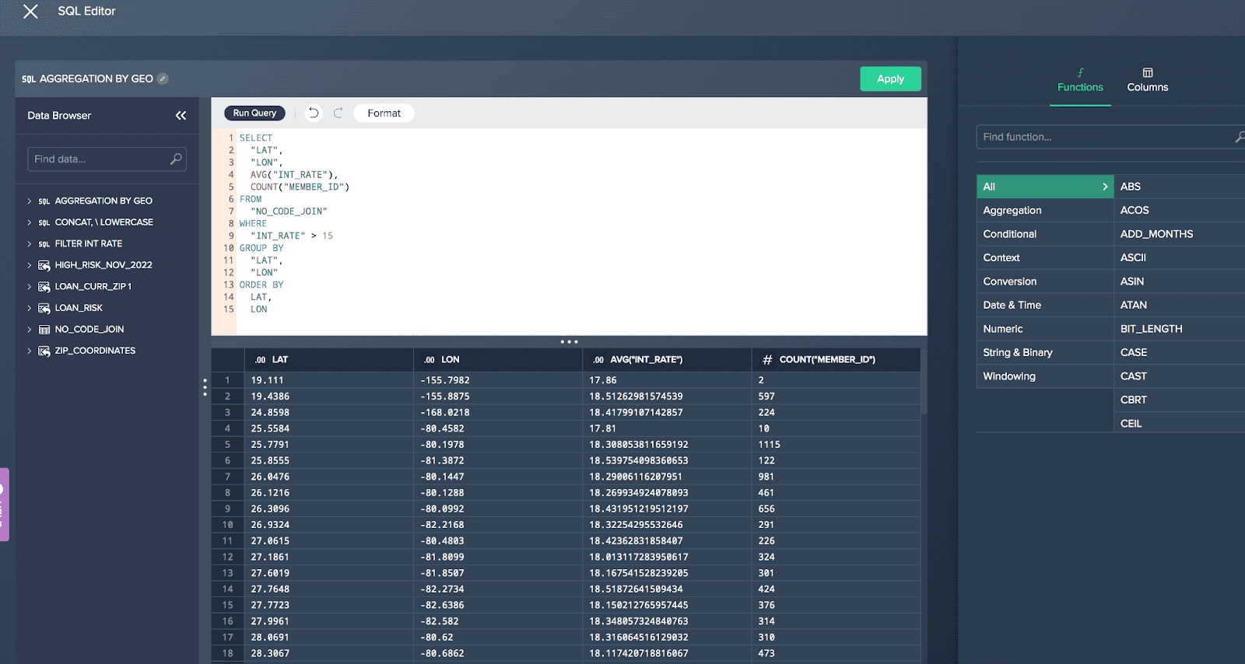
Task: Click the three-dot results panel resize handle
Action: coord(569,341)
